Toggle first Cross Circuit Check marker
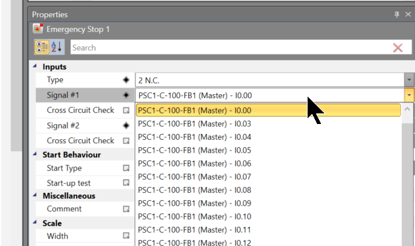 (x=126, y=110)
